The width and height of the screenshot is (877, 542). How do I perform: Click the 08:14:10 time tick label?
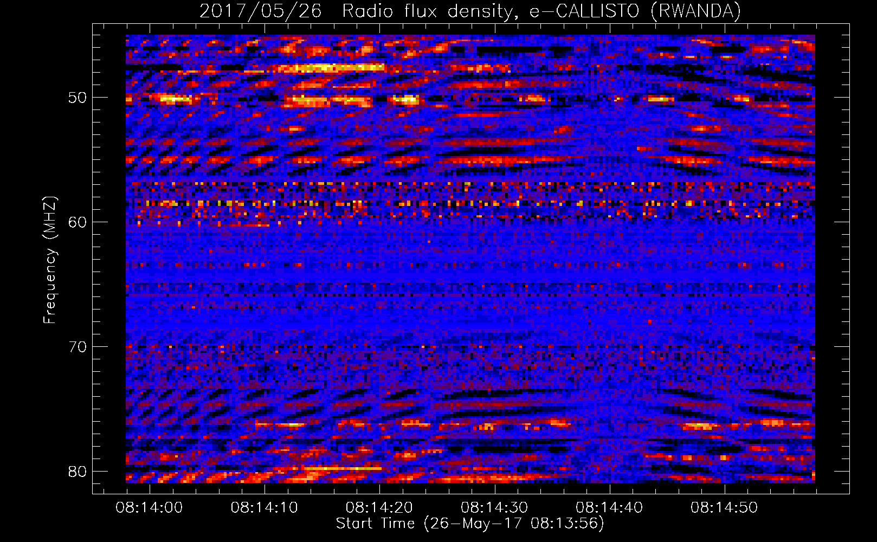(264, 508)
